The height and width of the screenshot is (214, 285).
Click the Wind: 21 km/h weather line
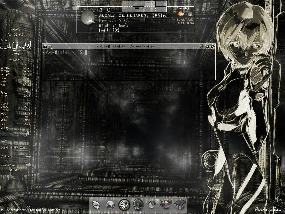(113, 25)
